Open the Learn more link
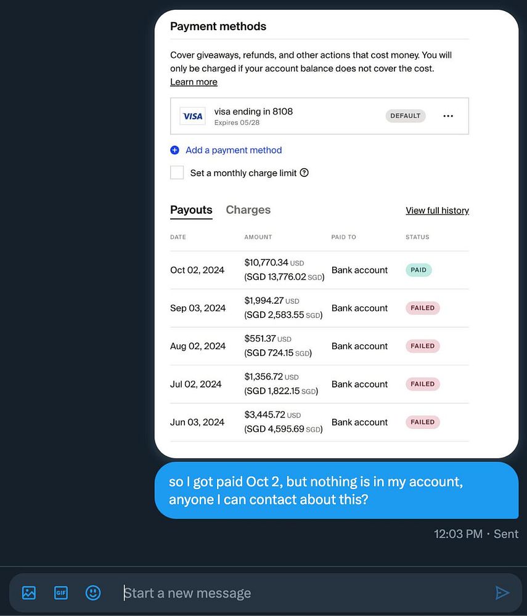 click(194, 82)
